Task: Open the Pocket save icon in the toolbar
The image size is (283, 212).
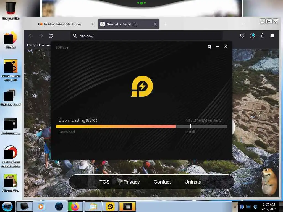Action: [242, 36]
